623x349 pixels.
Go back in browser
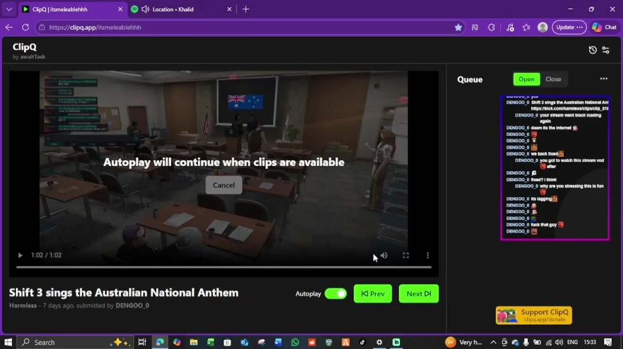click(9, 27)
